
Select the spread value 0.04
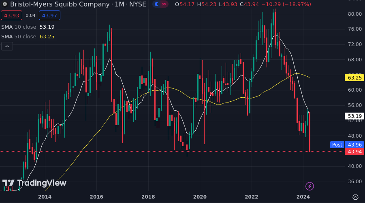coord(30,16)
